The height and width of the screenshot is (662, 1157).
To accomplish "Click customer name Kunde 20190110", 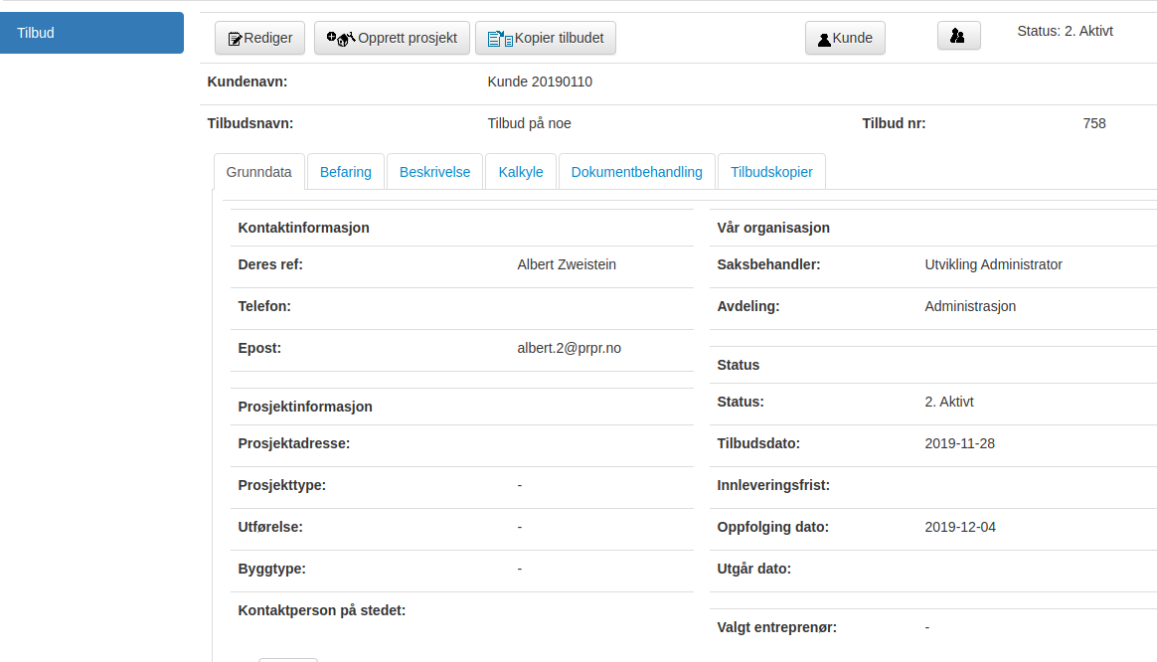I will pyautogui.click(x=540, y=82).
